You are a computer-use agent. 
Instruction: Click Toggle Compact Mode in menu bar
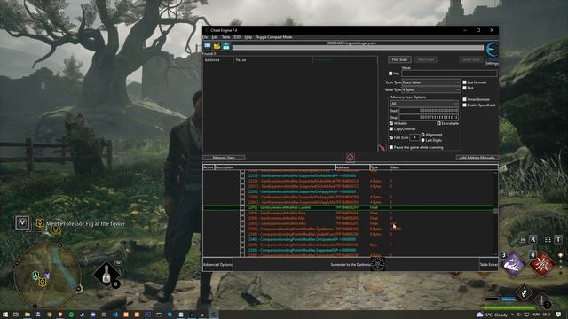[274, 37]
